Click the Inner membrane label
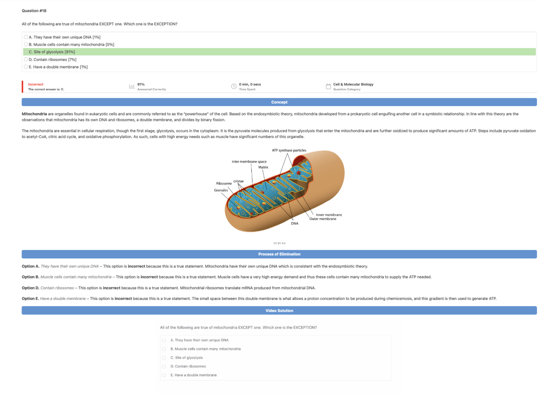This screenshot has width=541, height=395. (329, 215)
